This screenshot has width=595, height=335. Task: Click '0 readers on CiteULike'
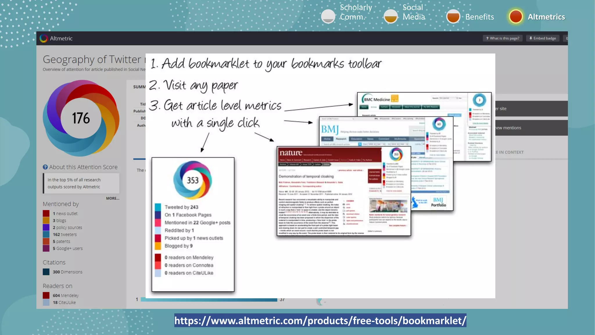tap(189, 273)
